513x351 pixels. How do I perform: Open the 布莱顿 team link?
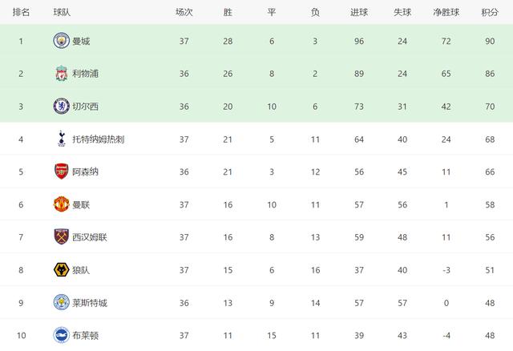[x=86, y=335]
